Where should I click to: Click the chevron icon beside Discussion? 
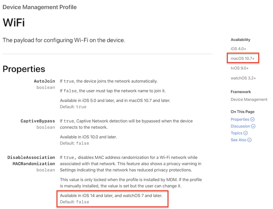[253, 126]
